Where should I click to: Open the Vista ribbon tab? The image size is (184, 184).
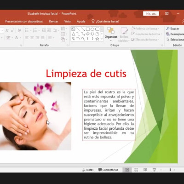coord(67,22)
